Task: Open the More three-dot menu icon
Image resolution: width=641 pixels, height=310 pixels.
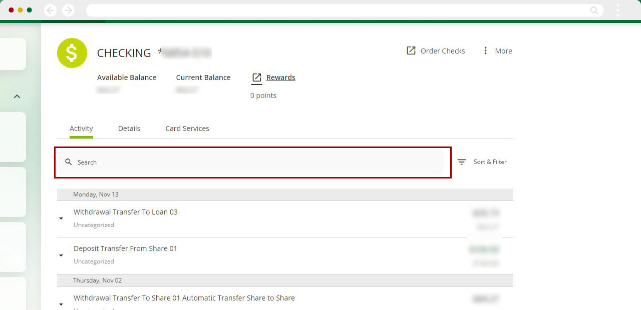Action: pyautogui.click(x=485, y=51)
